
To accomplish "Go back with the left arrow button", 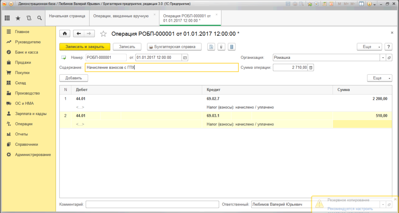I will [79, 34].
